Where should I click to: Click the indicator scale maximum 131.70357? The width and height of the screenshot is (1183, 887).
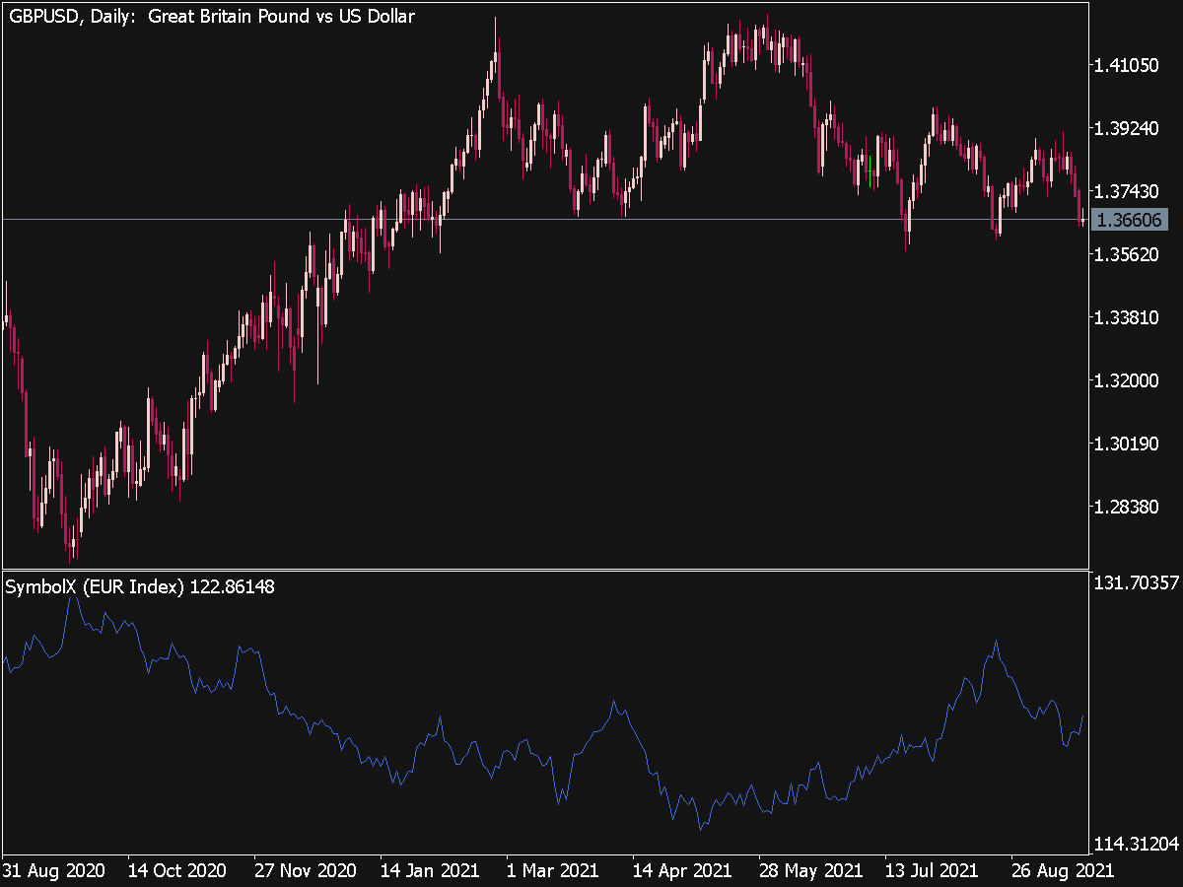(1137, 582)
